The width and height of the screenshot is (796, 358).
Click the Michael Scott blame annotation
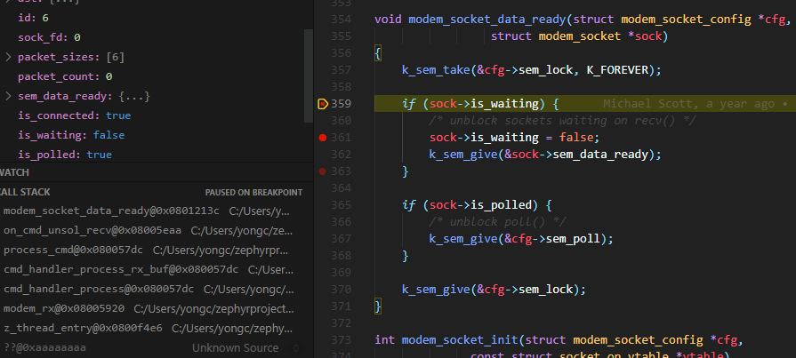695,104
